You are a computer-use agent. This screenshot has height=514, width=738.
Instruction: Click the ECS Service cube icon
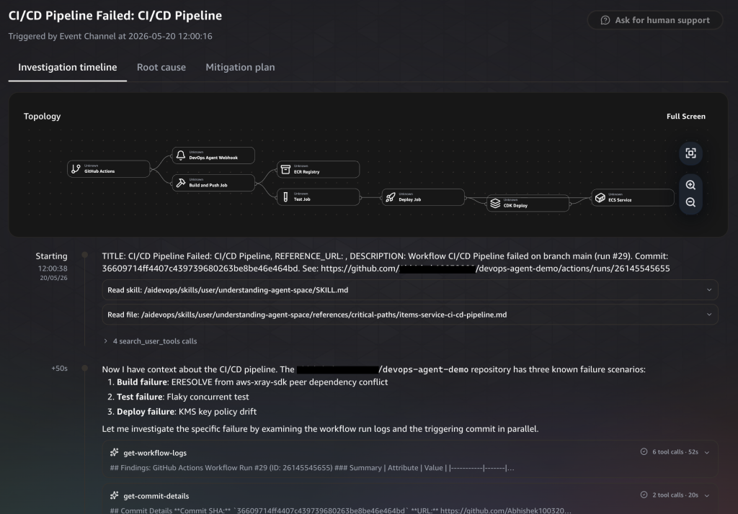coord(600,197)
